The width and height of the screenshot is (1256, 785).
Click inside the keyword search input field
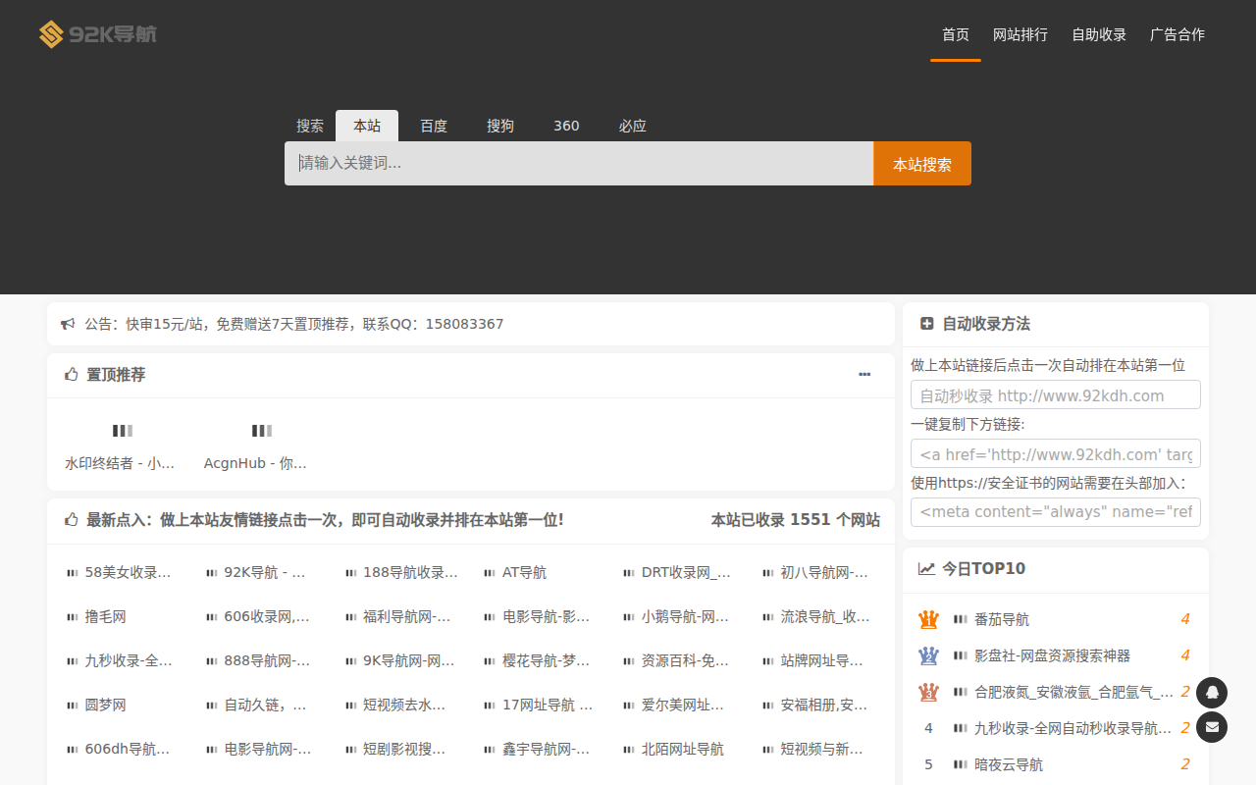[579, 162]
